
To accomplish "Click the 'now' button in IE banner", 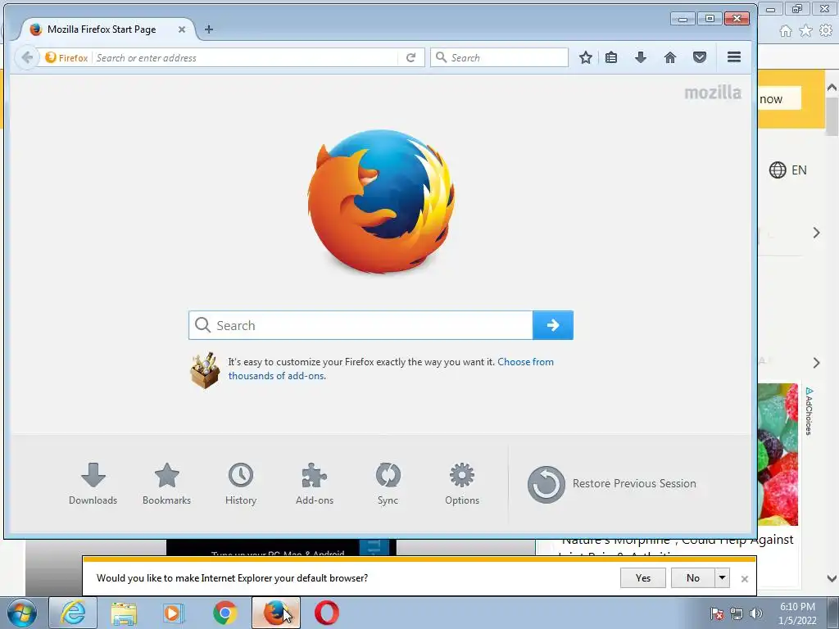I will [779, 99].
